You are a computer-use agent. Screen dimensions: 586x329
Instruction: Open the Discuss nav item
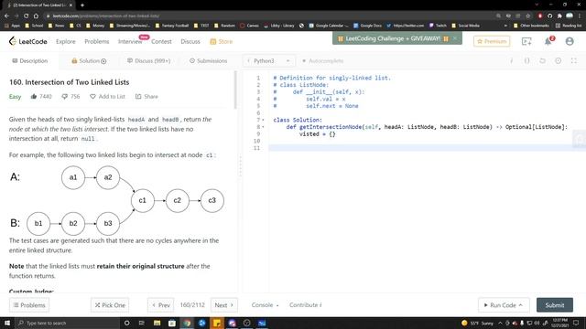coord(190,41)
